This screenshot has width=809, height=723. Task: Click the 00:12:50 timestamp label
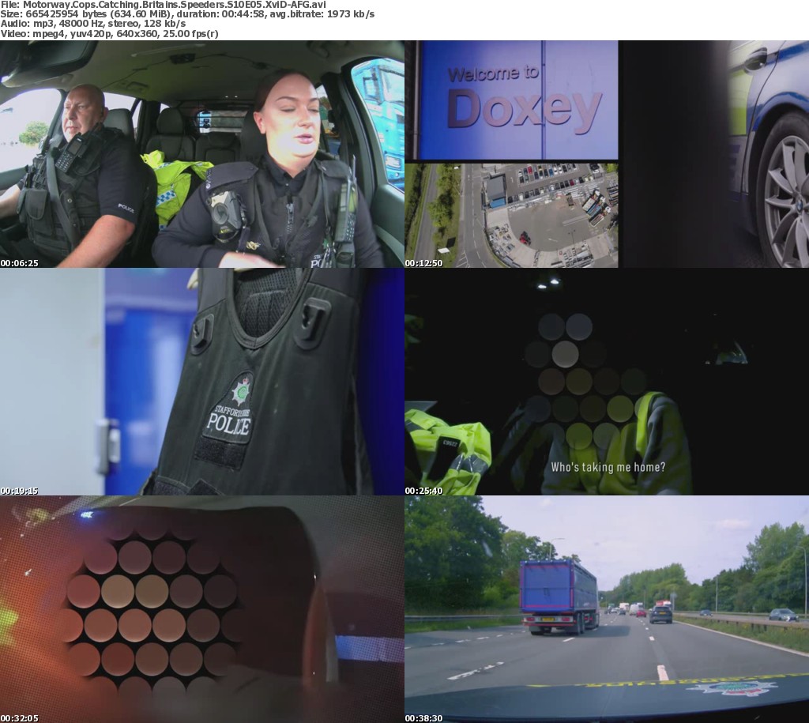click(x=424, y=263)
